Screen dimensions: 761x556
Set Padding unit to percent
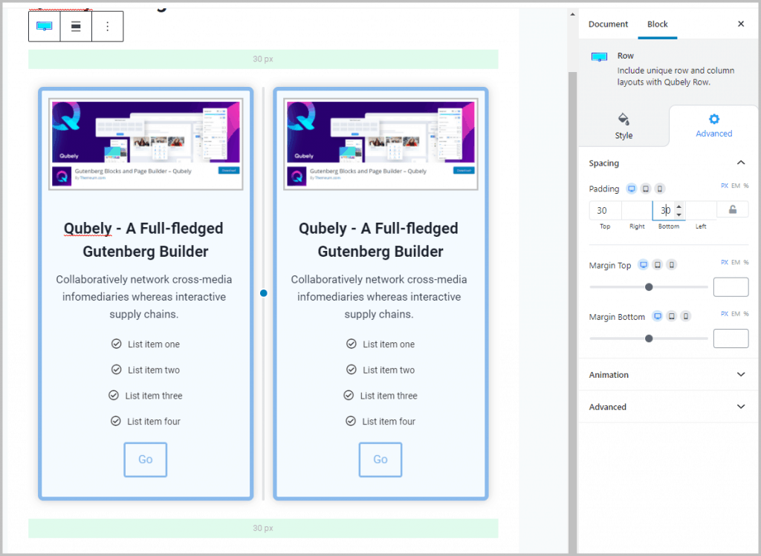[x=746, y=186]
